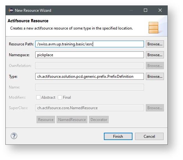This screenshot has width=183, height=160.
Task: Click the Finish button
Action: click(x=118, y=136)
